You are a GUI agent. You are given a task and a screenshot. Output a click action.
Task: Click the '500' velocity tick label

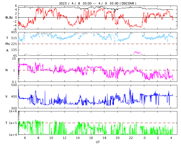14,85
